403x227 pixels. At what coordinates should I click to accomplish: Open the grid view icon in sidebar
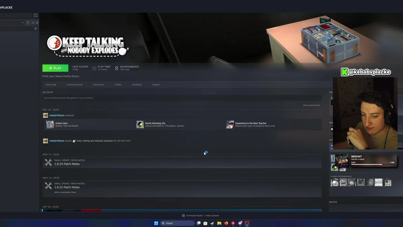(36, 15)
